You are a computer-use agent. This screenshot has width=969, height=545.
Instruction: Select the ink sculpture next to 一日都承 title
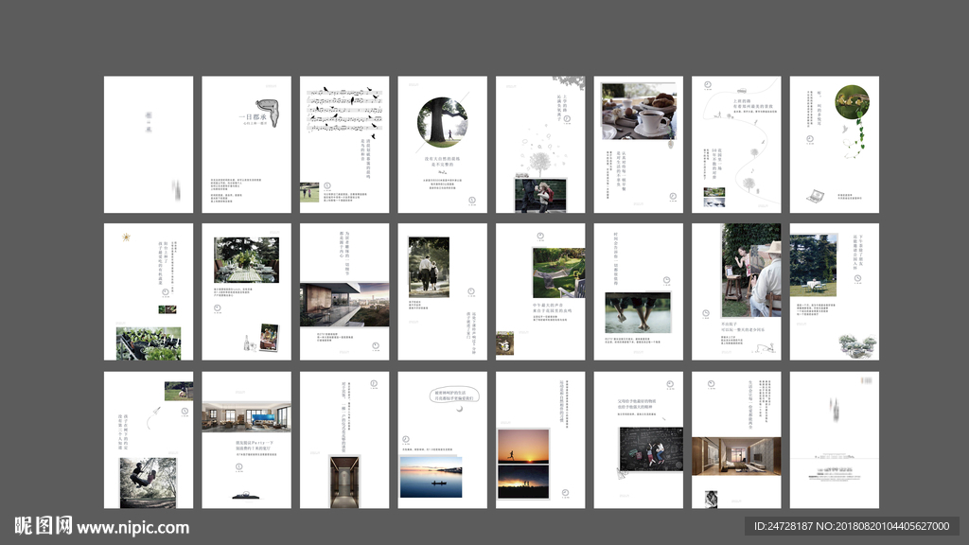[x=270, y=113]
